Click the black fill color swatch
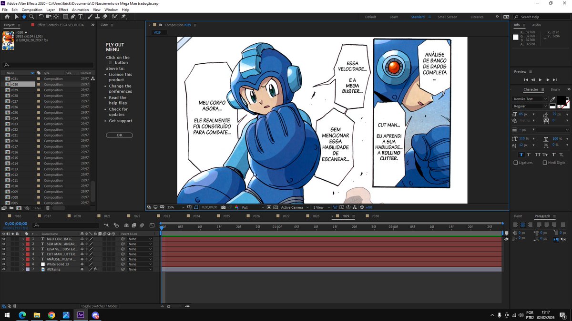The image size is (572, 321). 562,100
